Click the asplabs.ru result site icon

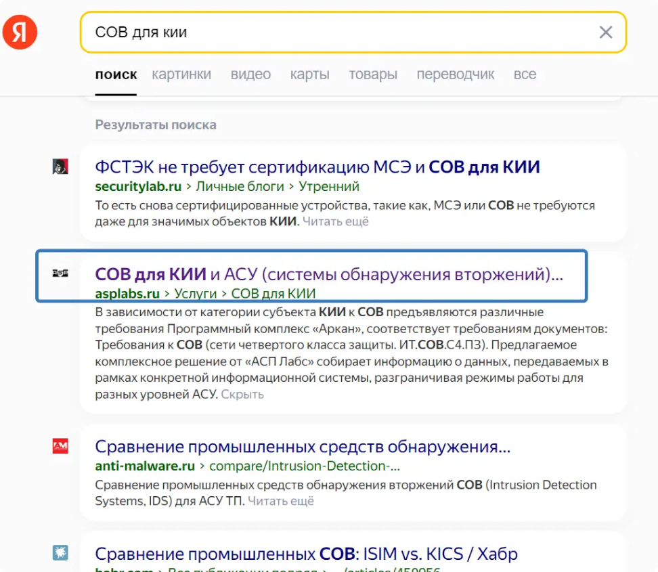(60, 271)
